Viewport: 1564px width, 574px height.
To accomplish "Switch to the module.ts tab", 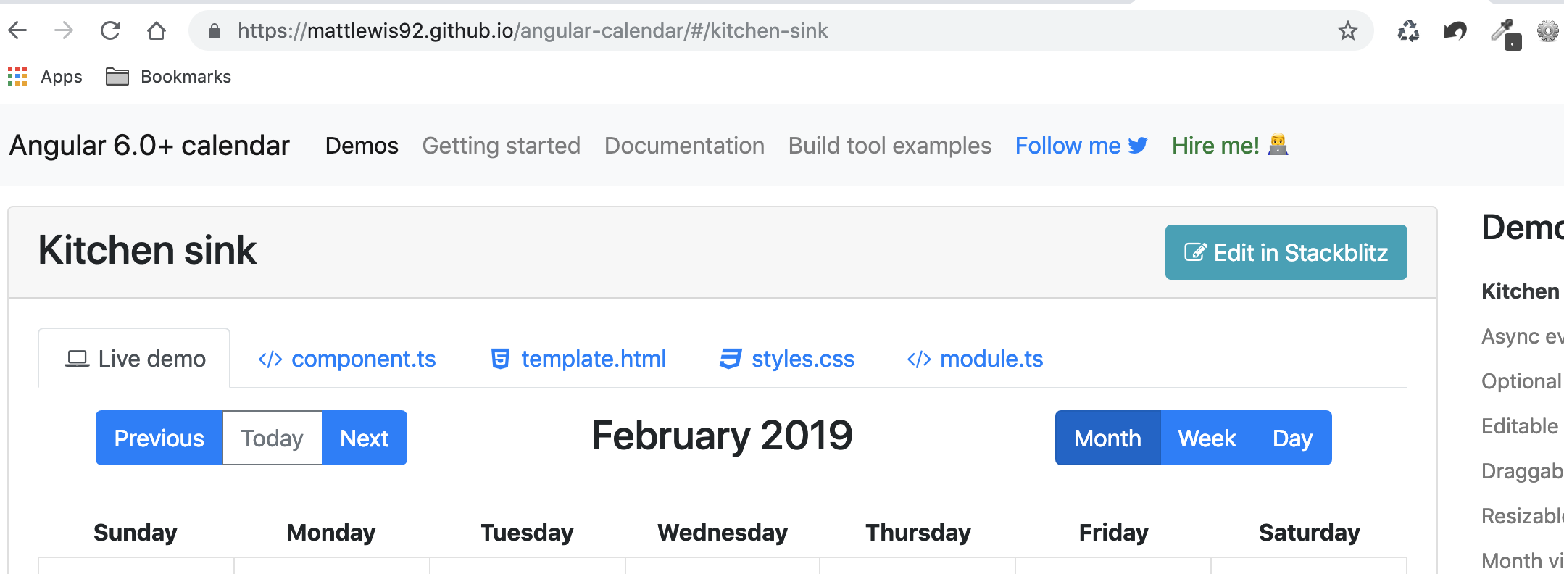I will pos(975,359).
